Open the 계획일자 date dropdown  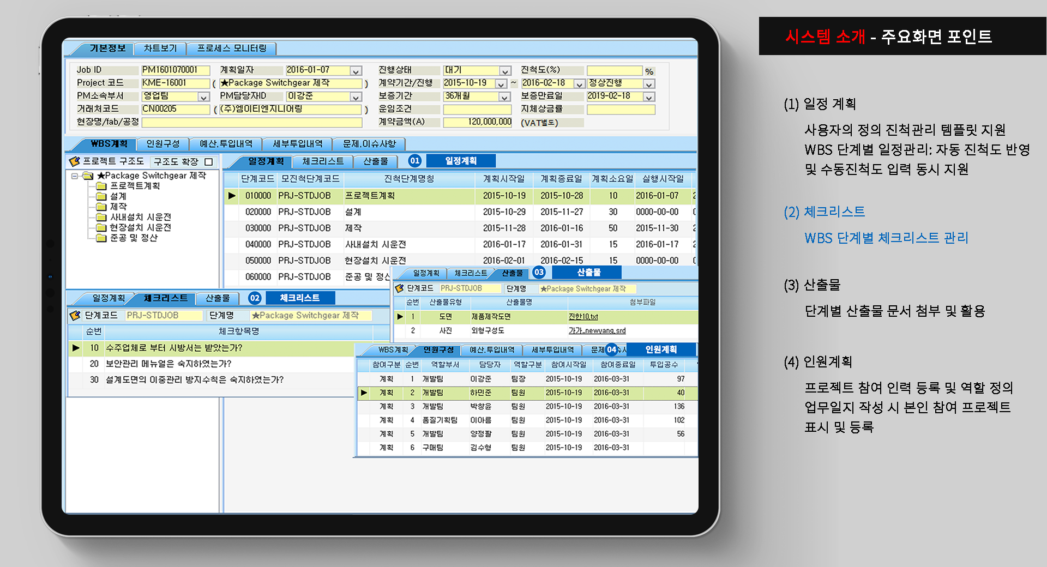tap(356, 71)
